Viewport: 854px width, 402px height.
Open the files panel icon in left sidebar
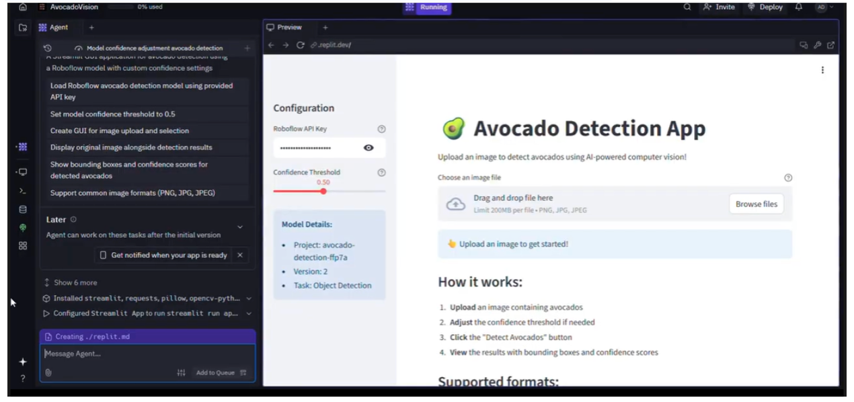tap(23, 28)
